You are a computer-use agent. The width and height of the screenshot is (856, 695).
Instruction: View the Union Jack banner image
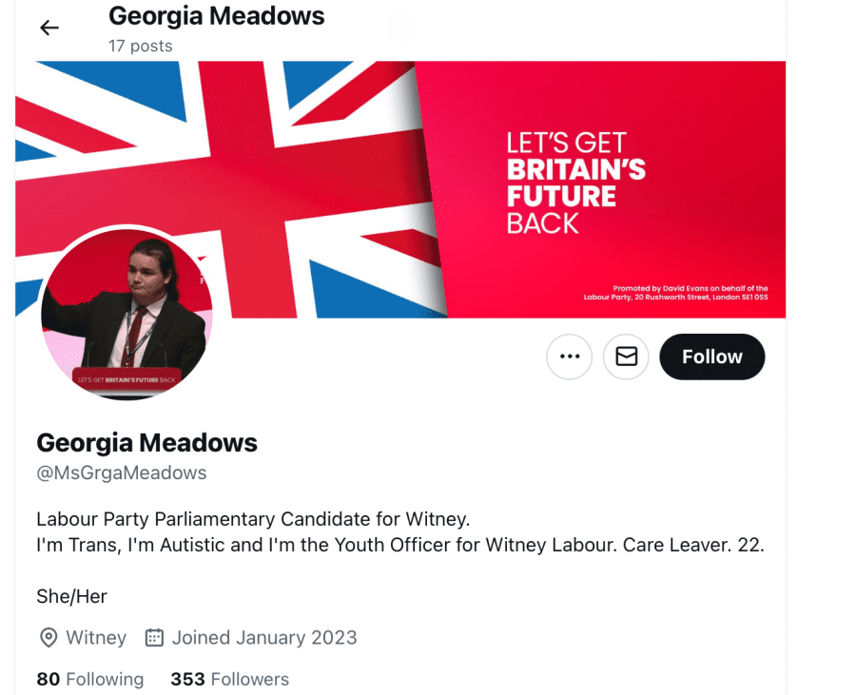point(400,189)
